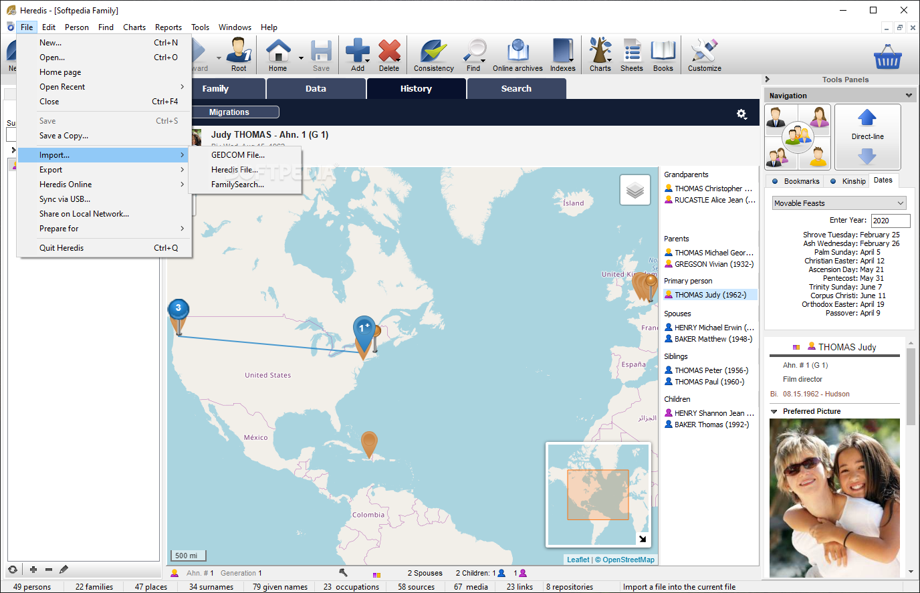Click the pencil edit icon at bottom left
Screen dimensions: 920x593
(x=64, y=570)
